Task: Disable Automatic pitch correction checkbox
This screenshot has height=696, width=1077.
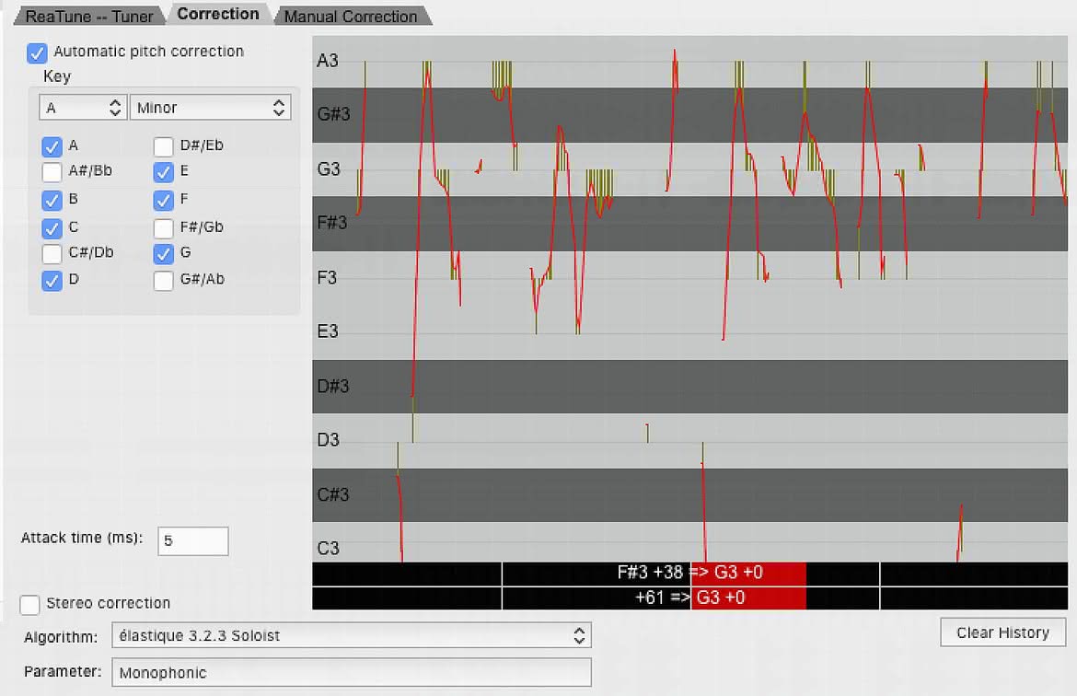Action: [x=37, y=52]
